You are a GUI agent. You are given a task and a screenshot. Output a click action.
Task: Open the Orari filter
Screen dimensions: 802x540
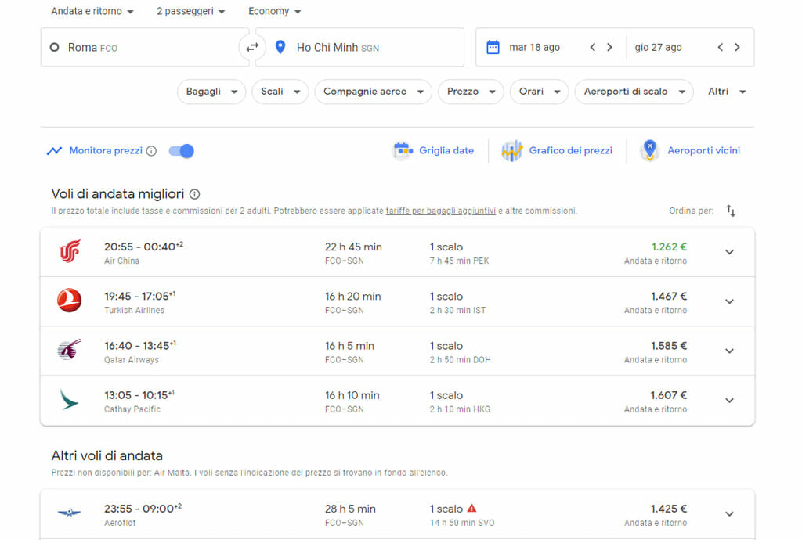tap(539, 92)
